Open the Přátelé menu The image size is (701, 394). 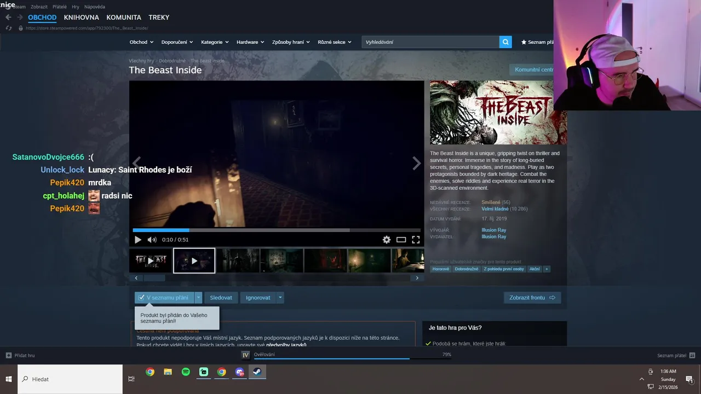(x=60, y=7)
